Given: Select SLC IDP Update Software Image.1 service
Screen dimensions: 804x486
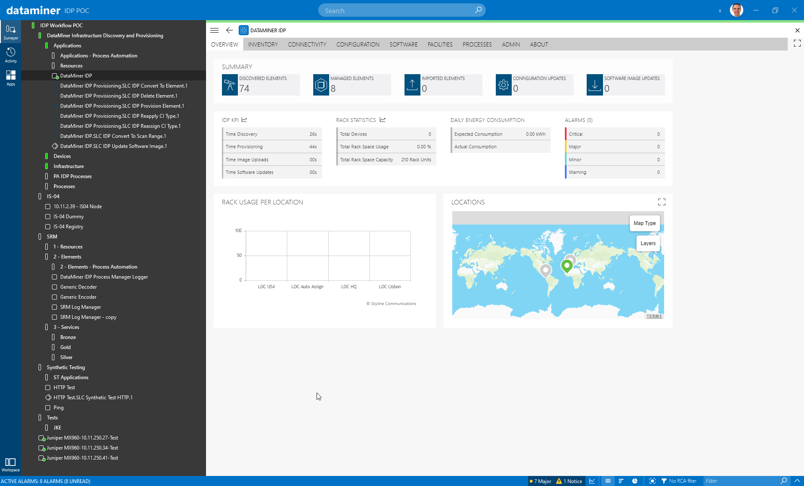Looking at the screenshot, I should [113, 146].
